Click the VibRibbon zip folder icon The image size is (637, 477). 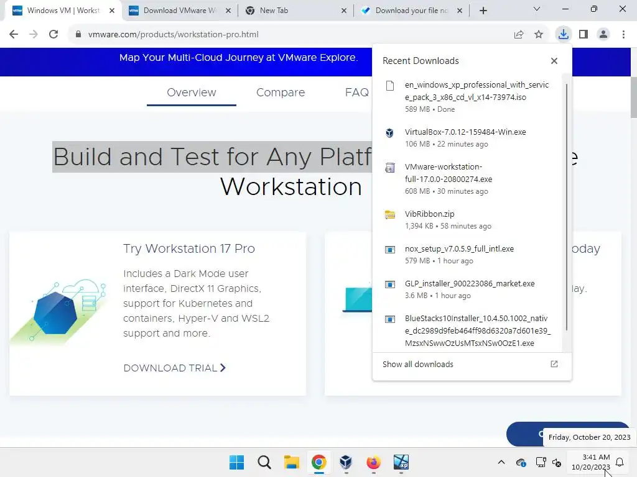389,214
